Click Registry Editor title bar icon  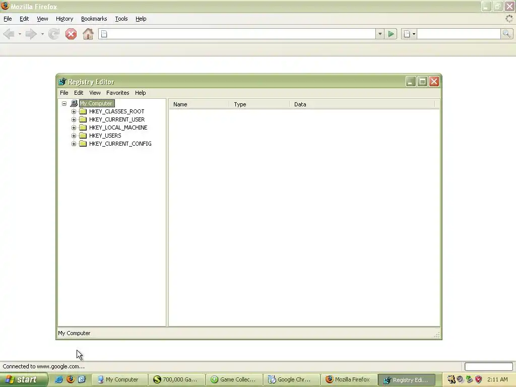62,82
